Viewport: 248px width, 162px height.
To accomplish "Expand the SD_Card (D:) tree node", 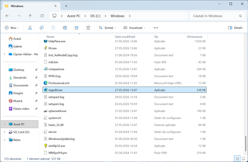I will click(5, 132).
